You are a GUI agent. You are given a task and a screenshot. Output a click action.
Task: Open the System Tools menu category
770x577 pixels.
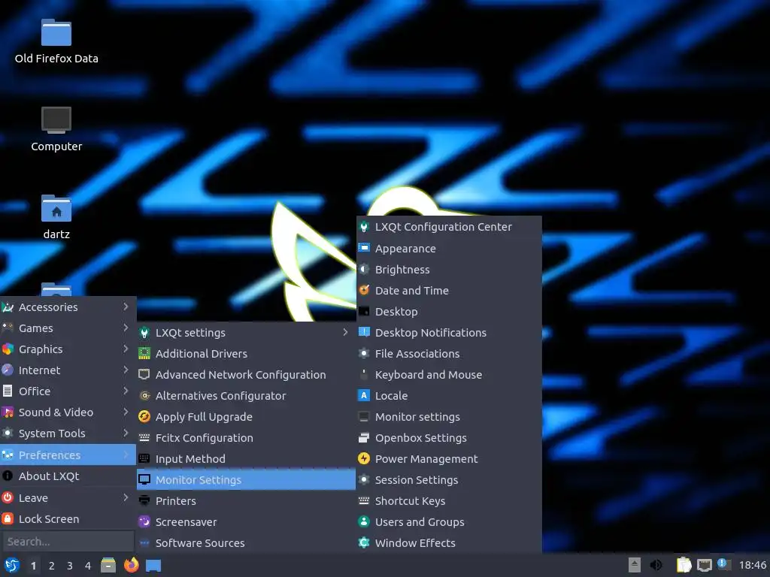(68, 434)
